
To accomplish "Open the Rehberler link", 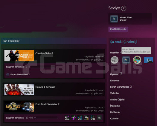I will pyautogui.click(x=115, y=112).
